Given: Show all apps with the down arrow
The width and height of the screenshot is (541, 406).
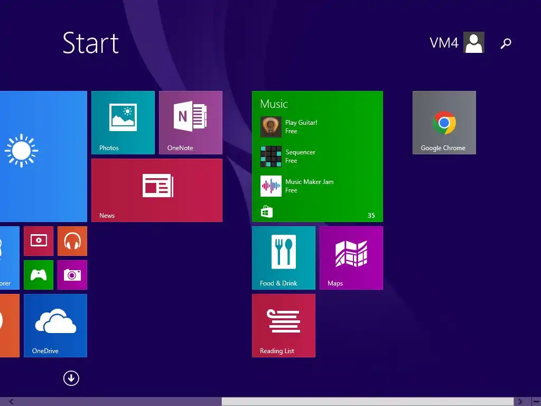Looking at the screenshot, I should click(71, 379).
